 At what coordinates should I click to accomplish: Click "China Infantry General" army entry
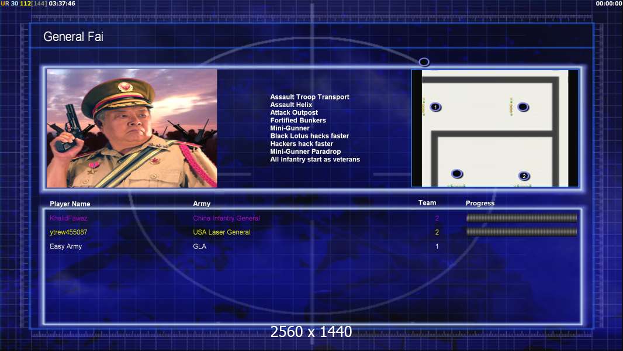[x=227, y=218]
